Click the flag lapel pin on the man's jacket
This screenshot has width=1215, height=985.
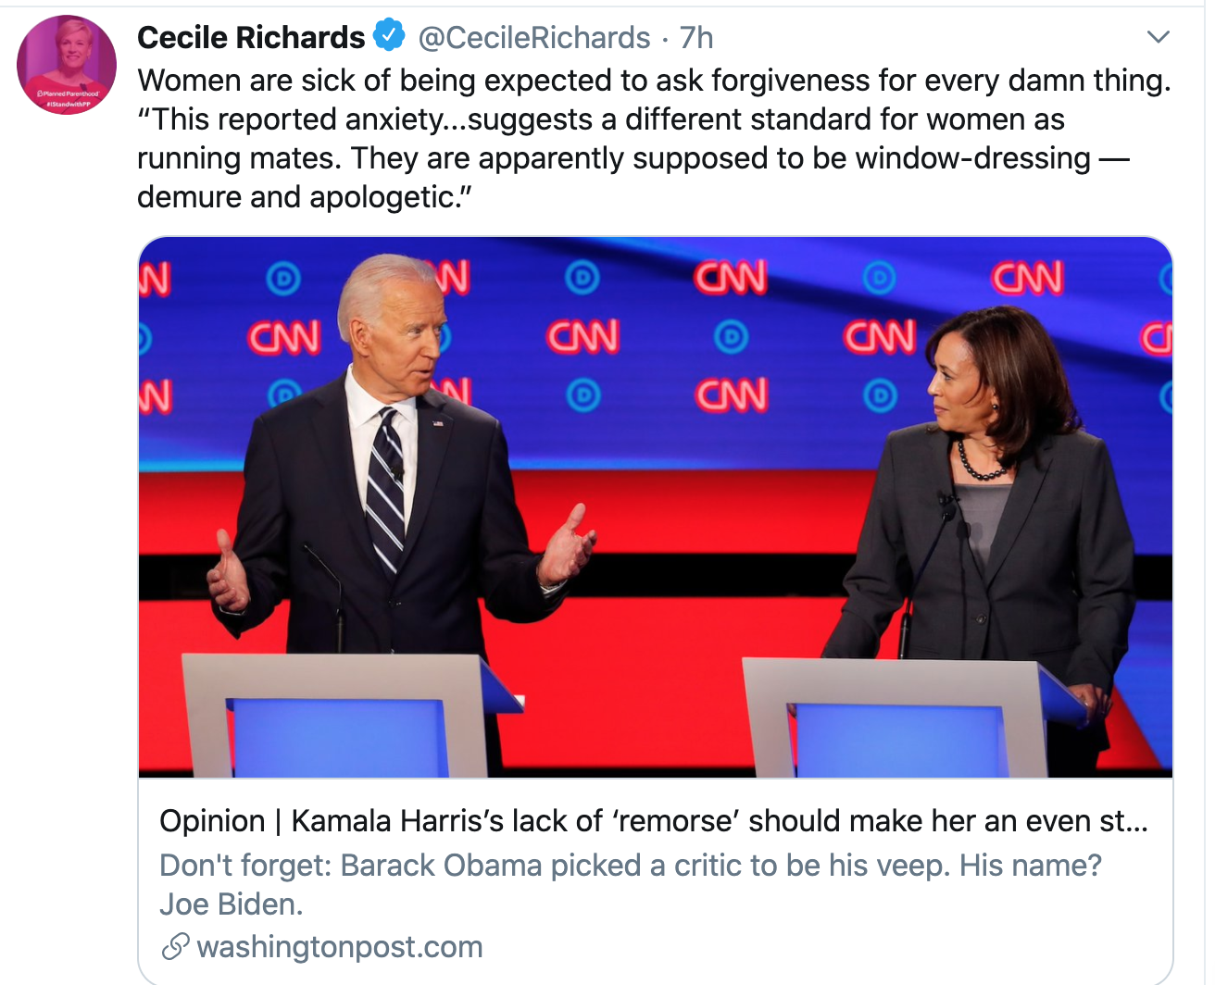[437, 423]
